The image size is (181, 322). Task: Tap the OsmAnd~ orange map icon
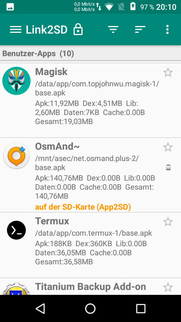pyautogui.click(x=17, y=155)
